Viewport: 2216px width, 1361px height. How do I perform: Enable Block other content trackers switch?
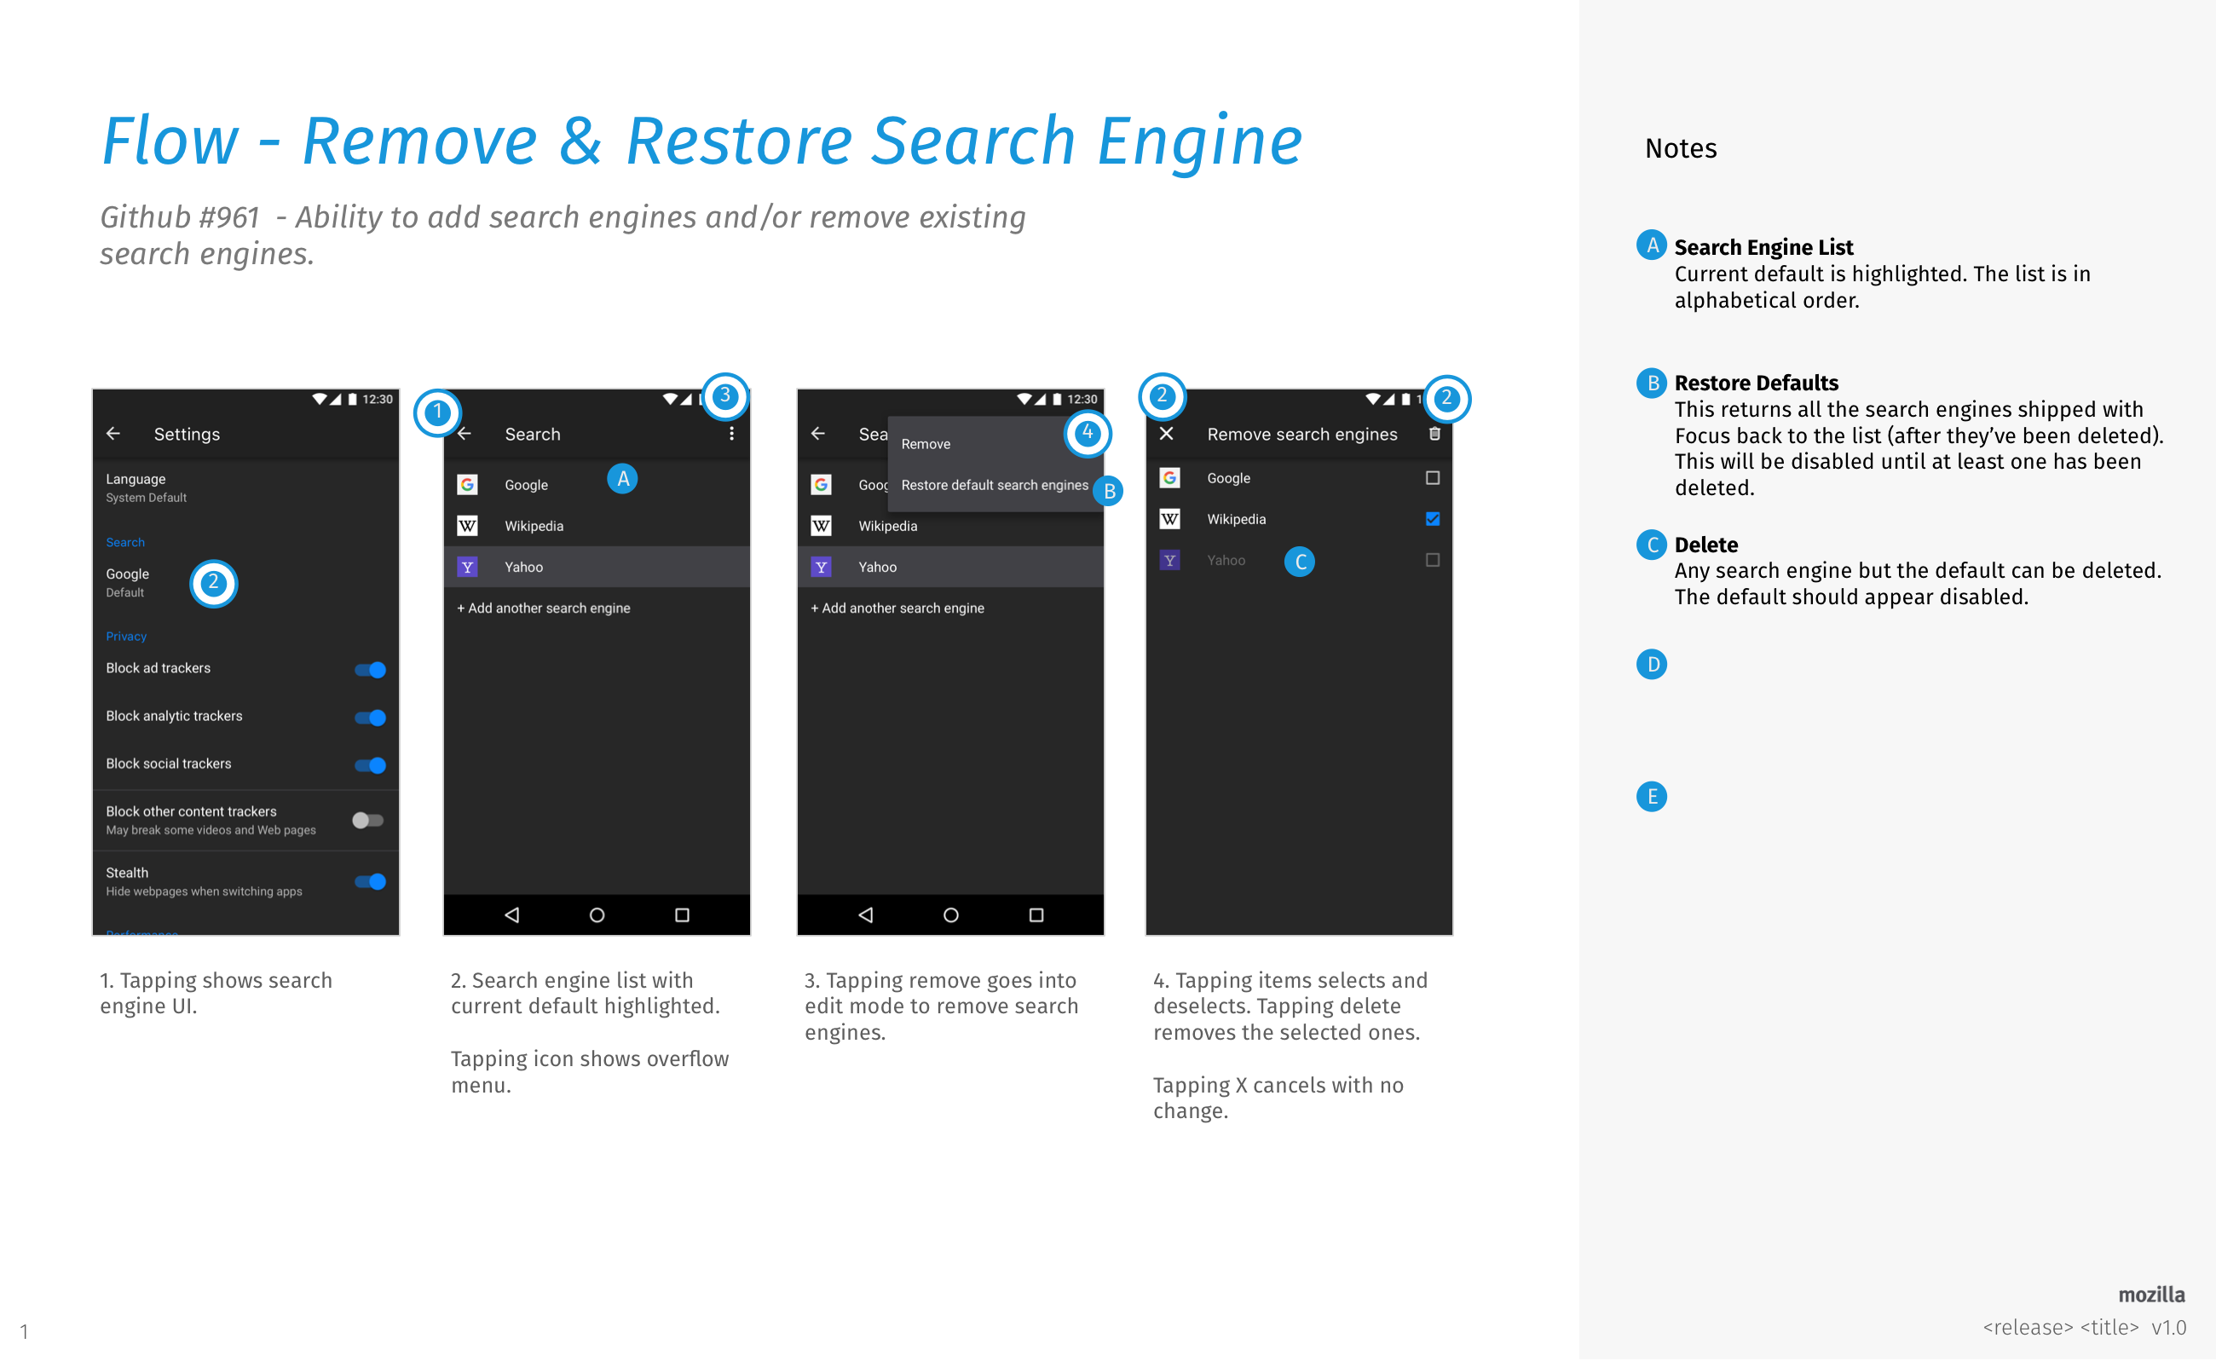[368, 820]
